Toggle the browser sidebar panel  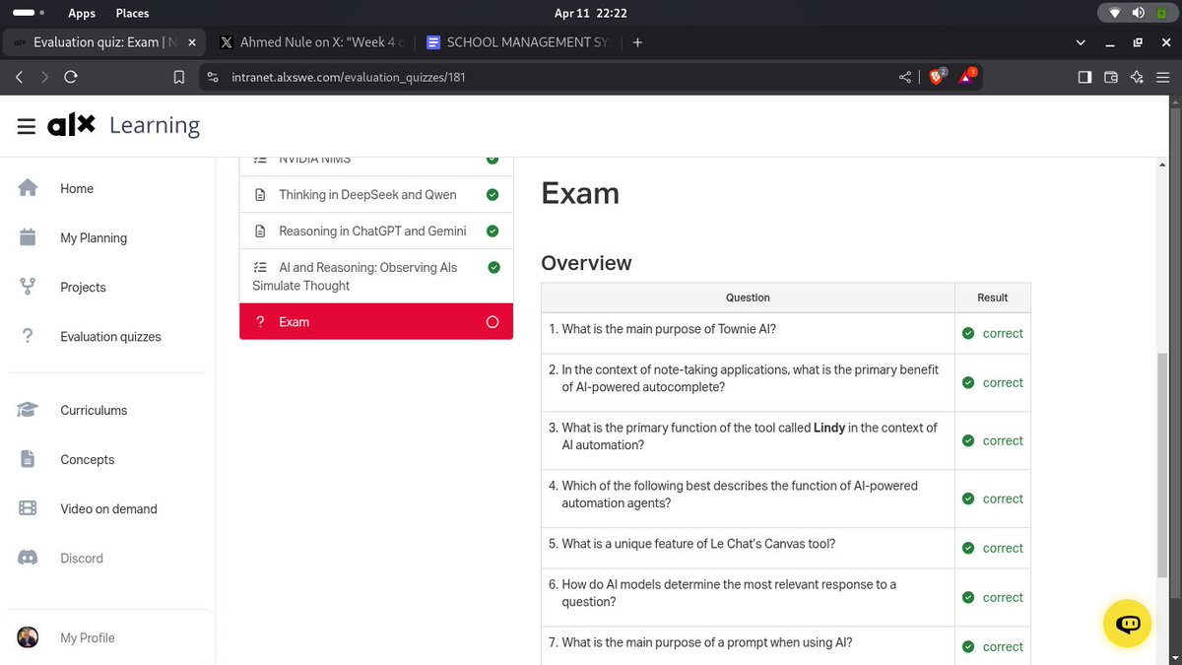1084,77
